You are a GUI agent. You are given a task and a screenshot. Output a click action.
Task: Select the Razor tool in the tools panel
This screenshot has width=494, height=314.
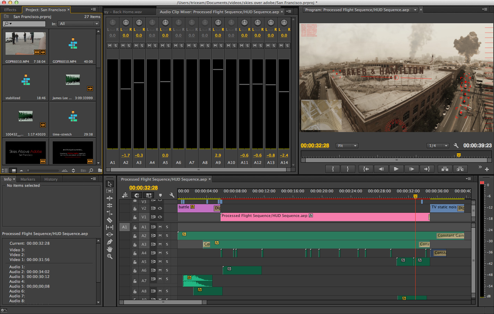(x=110, y=220)
